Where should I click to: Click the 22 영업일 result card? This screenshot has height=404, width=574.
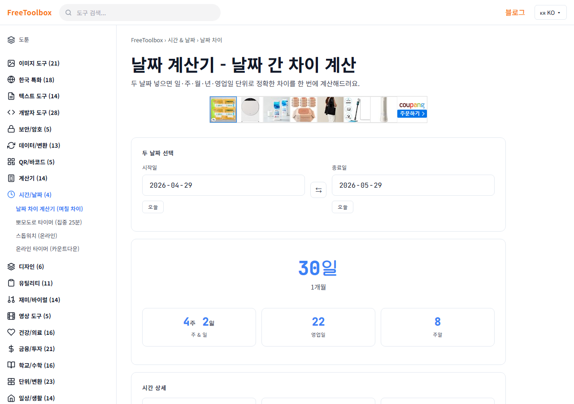point(318,327)
